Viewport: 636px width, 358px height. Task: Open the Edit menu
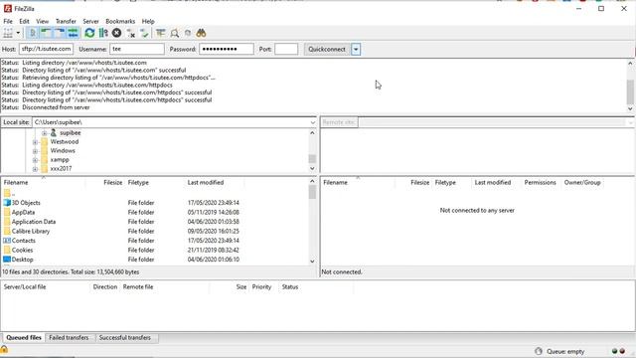click(24, 21)
